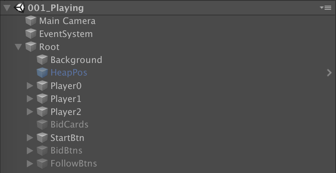The image size is (336, 173).
Task: Click the Main Camera cube icon
Action: click(x=31, y=21)
